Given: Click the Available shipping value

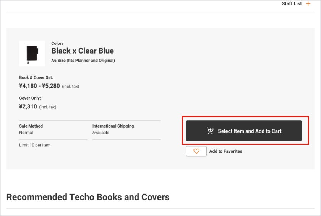Looking at the screenshot, I should (x=101, y=133).
